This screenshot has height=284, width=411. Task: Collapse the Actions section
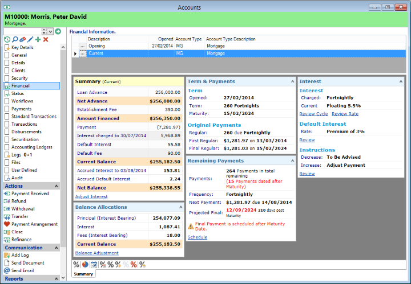pos(56,186)
